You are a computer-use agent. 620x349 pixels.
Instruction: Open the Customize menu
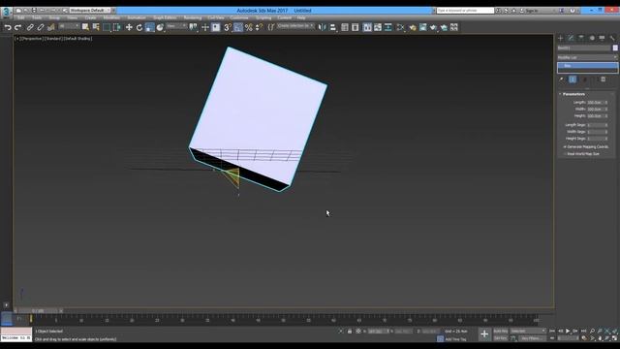(x=239, y=17)
